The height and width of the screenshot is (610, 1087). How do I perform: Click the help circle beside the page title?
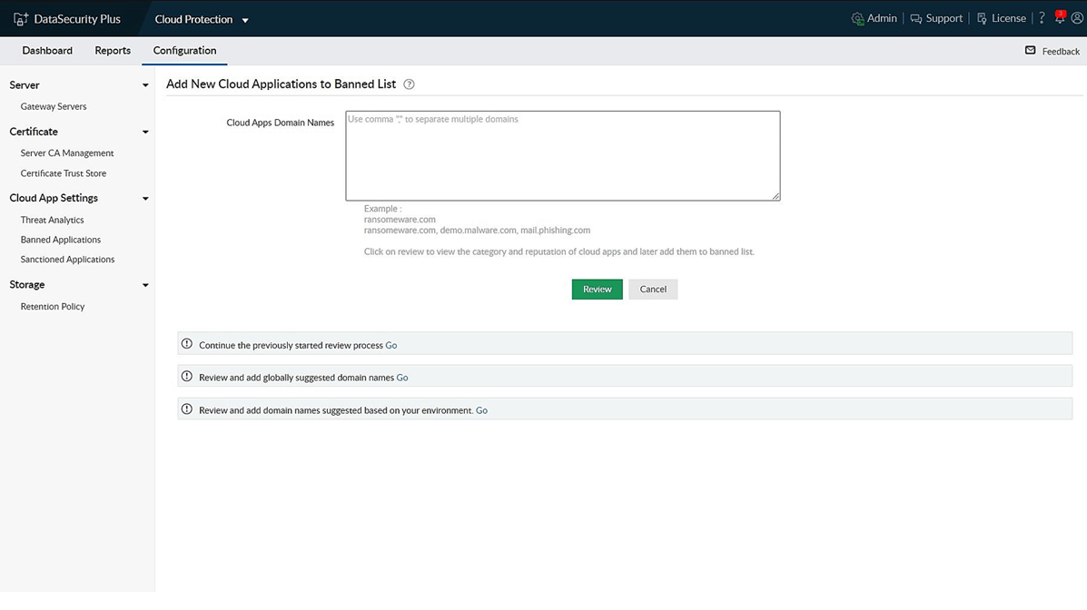408,84
